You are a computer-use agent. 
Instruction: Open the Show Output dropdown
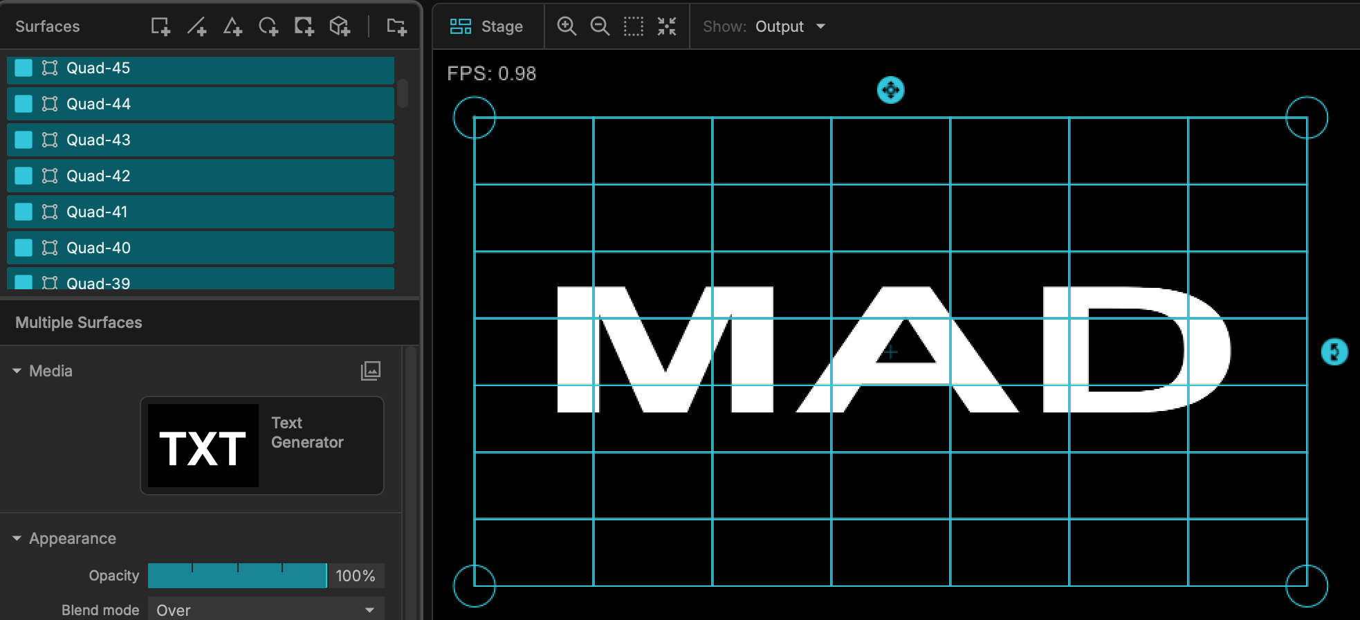coord(790,26)
